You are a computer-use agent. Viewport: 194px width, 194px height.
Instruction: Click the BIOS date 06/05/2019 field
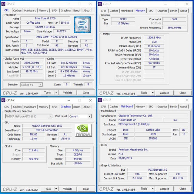tap(153, 158)
